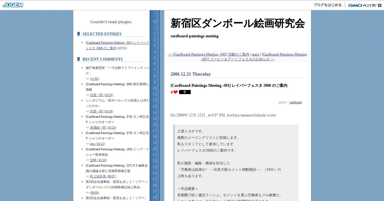Screen dimensions: 384x201
Task: Click the ブログをはじめる link
Action: tap(327, 5)
